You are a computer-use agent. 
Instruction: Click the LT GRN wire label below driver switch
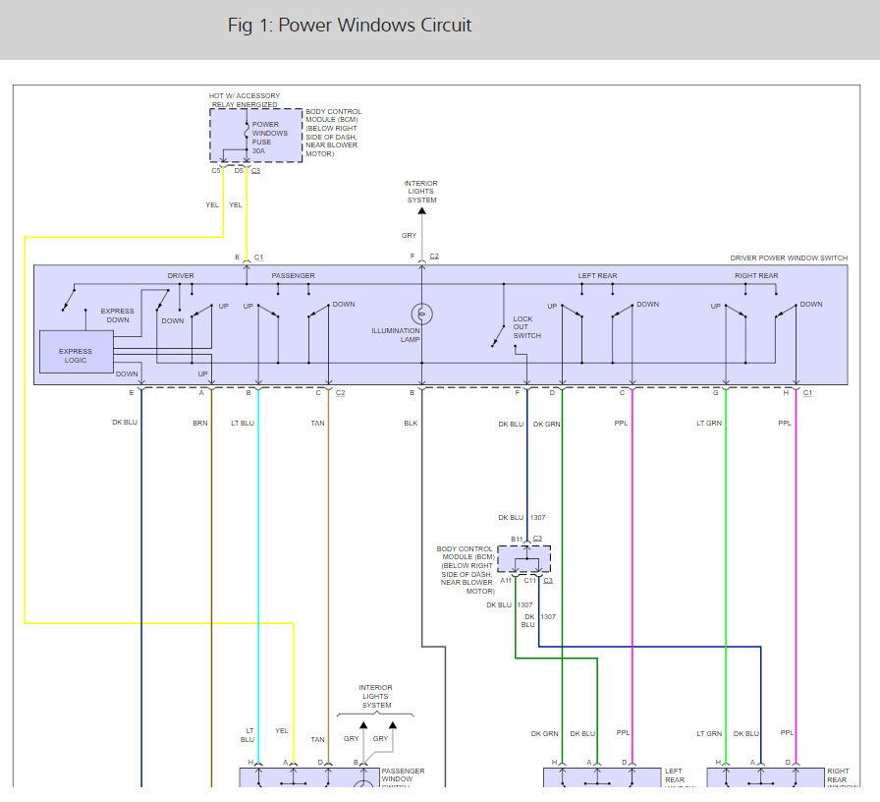708,424
